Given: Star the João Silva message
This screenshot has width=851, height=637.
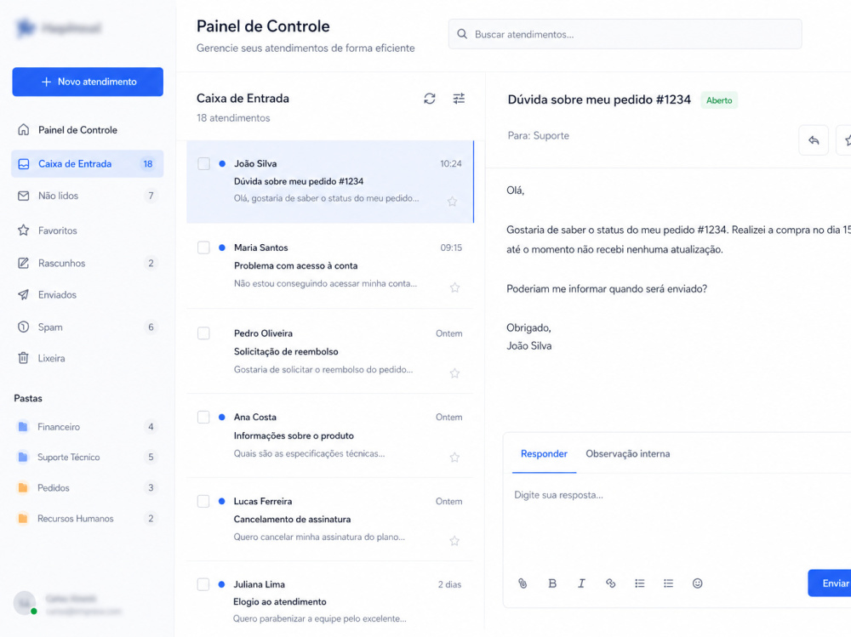Looking at the screenshot, I should point(452,202).
